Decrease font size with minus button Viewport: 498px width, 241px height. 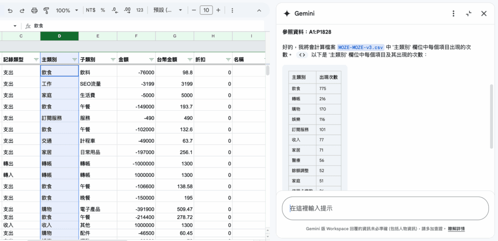[194, 10]
